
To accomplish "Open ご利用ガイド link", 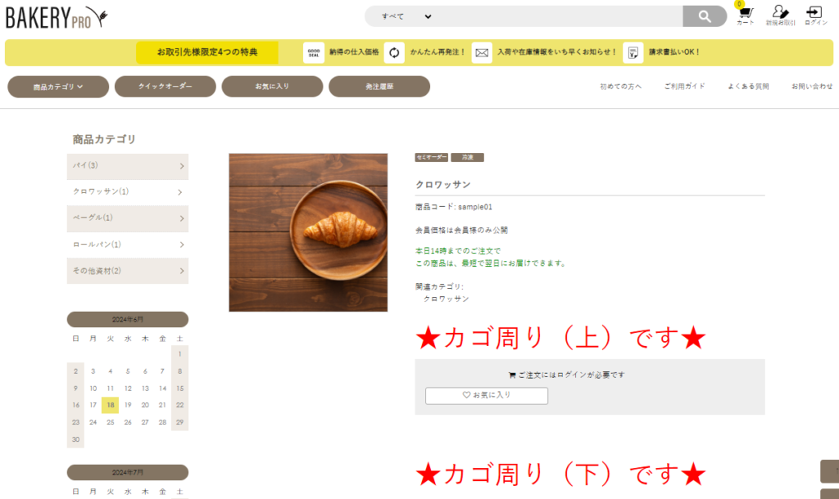I will (x=684, y=87).
